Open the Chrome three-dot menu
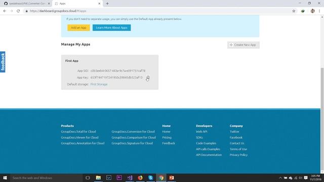This screenshot has height=182, width=324. 319,11
